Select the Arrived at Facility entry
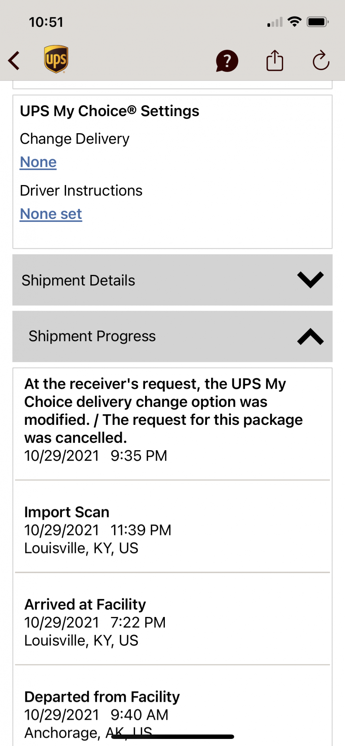Screen dimensions: 345x746 (x=172, y=622)
